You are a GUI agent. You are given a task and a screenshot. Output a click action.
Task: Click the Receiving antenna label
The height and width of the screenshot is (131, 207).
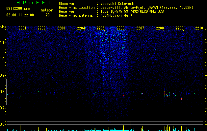coord(76,15)
